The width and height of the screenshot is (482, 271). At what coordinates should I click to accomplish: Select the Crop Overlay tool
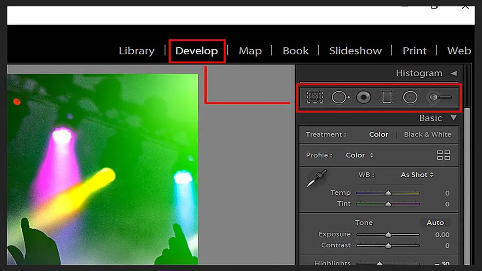[315, 97]
